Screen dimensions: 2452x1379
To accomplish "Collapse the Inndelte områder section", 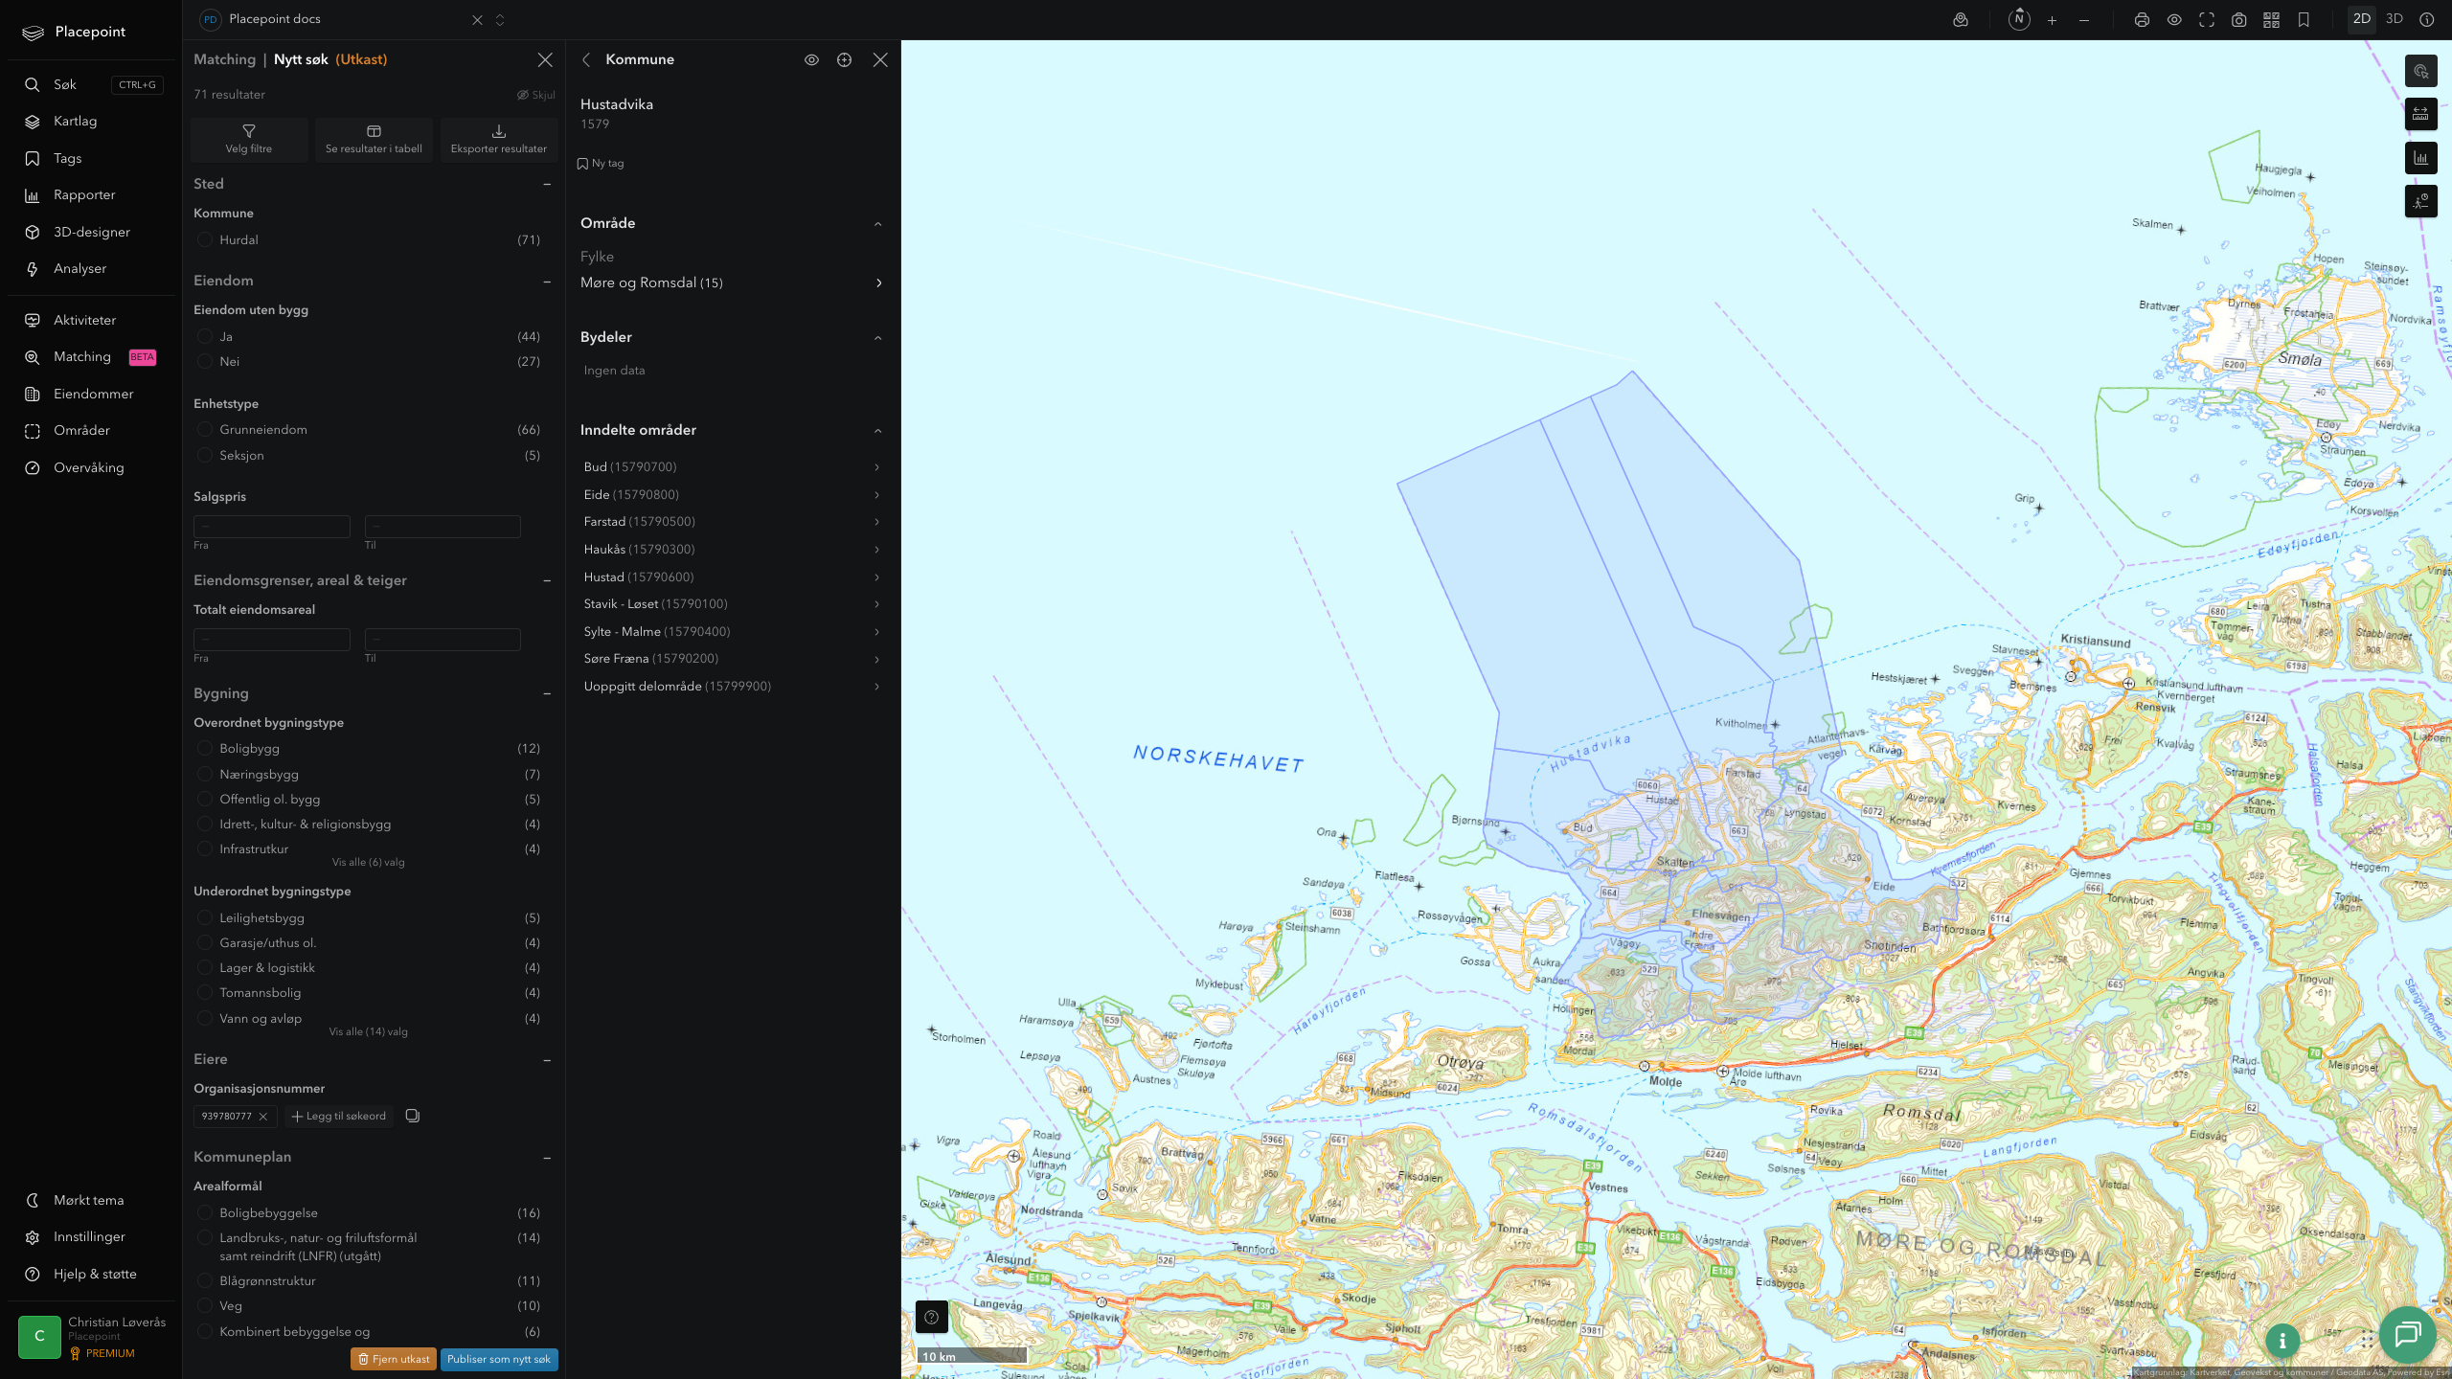I will 878,431.
